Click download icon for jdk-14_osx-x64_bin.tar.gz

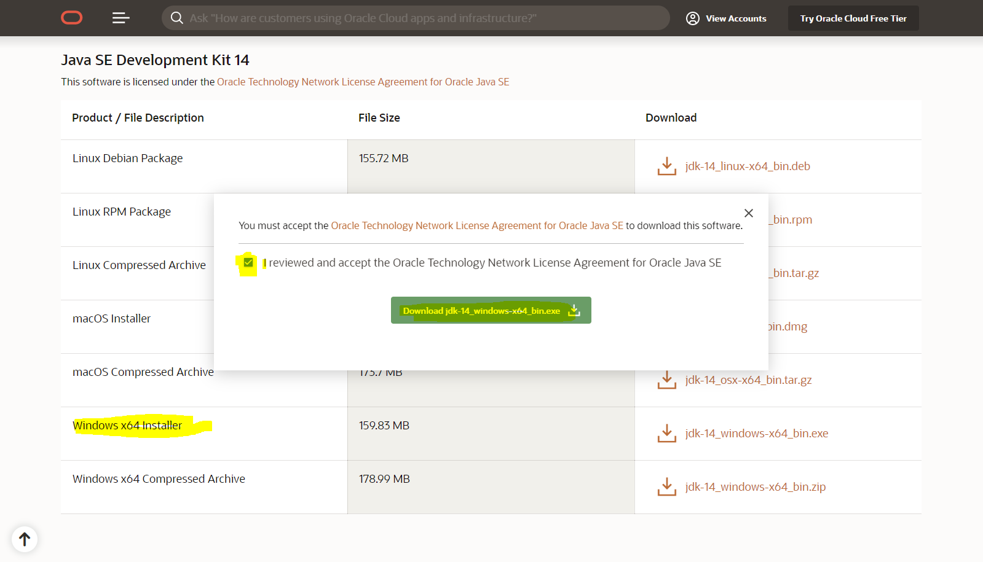pyautogui.click(x=666, y=380)
